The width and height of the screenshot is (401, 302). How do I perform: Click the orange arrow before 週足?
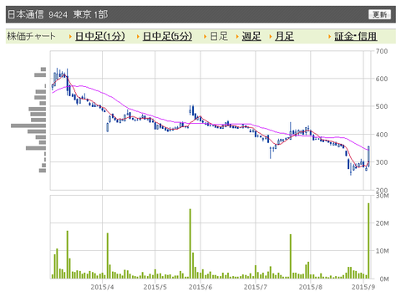[237, 37]
